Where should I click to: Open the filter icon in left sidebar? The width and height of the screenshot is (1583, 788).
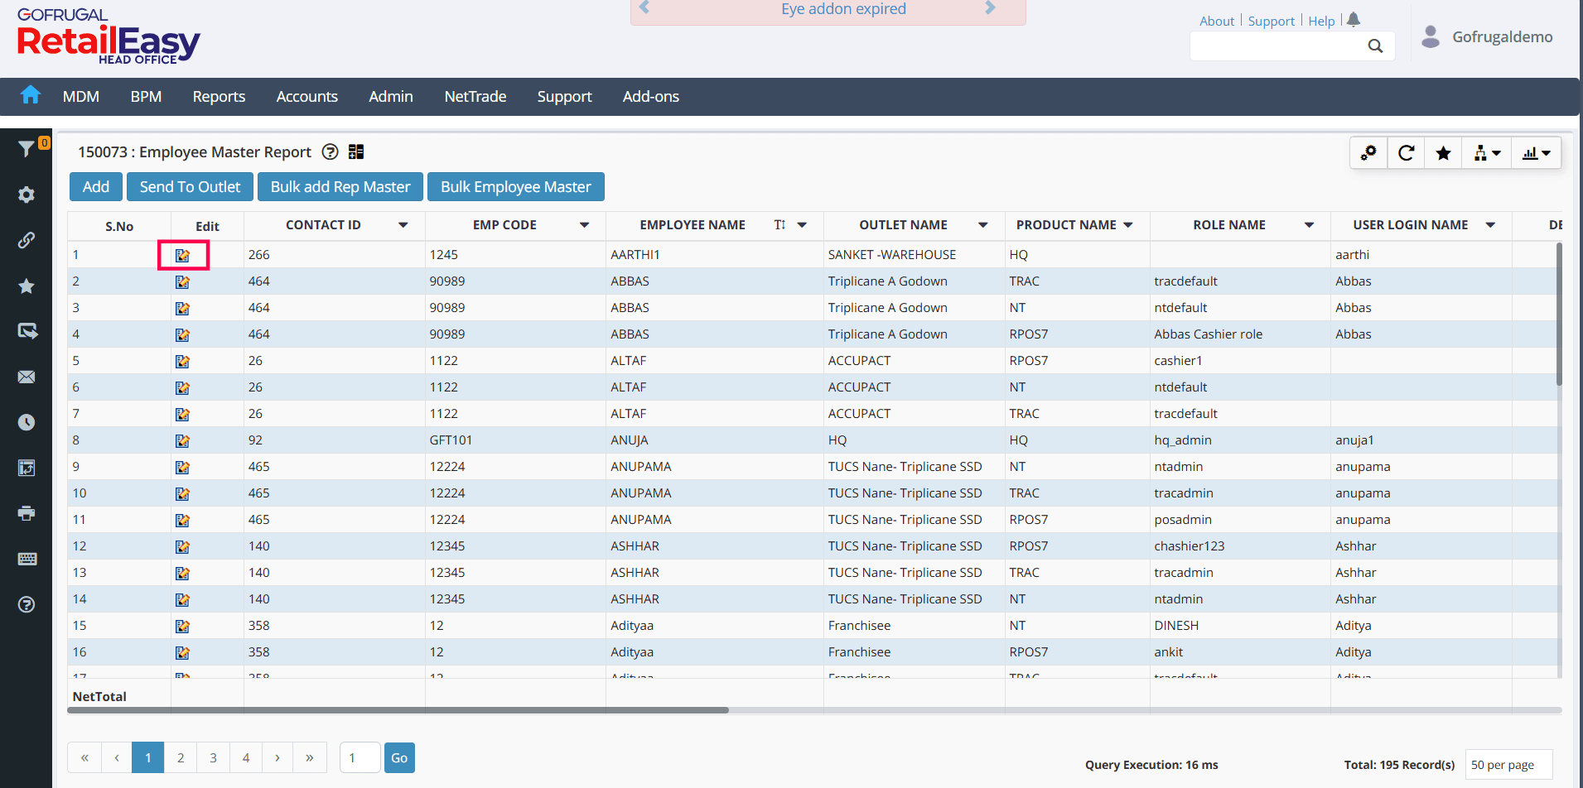(x=27, y=149)
